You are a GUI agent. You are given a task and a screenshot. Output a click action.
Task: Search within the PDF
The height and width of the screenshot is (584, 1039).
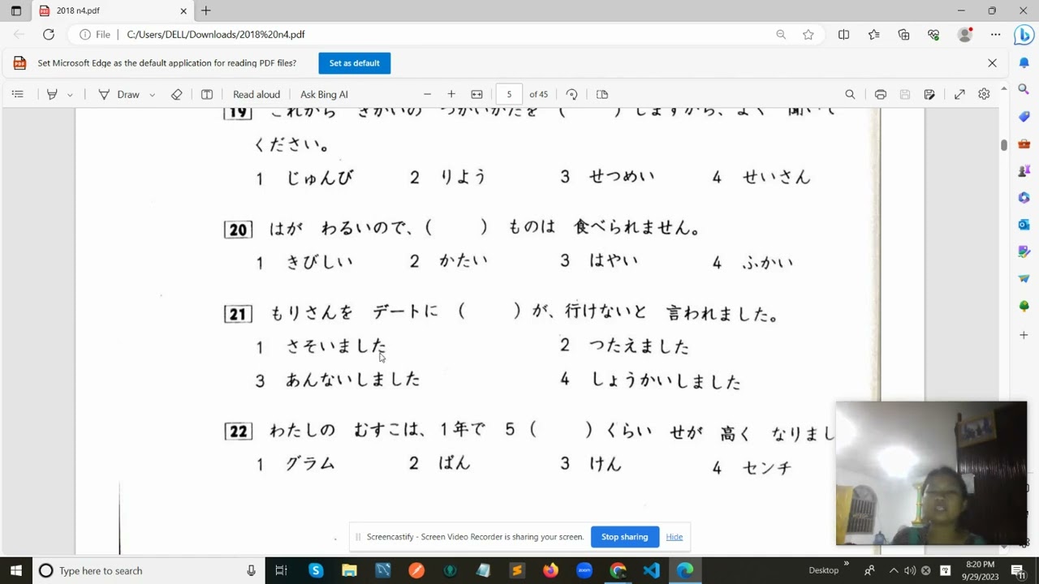tap(850, 94)
